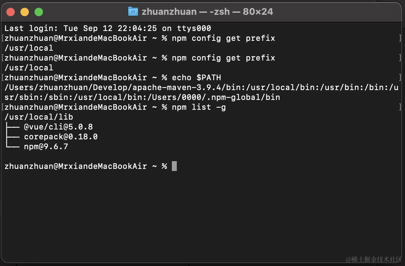Click the apache-maven-3.9.4 path output line

coord(201,88)
